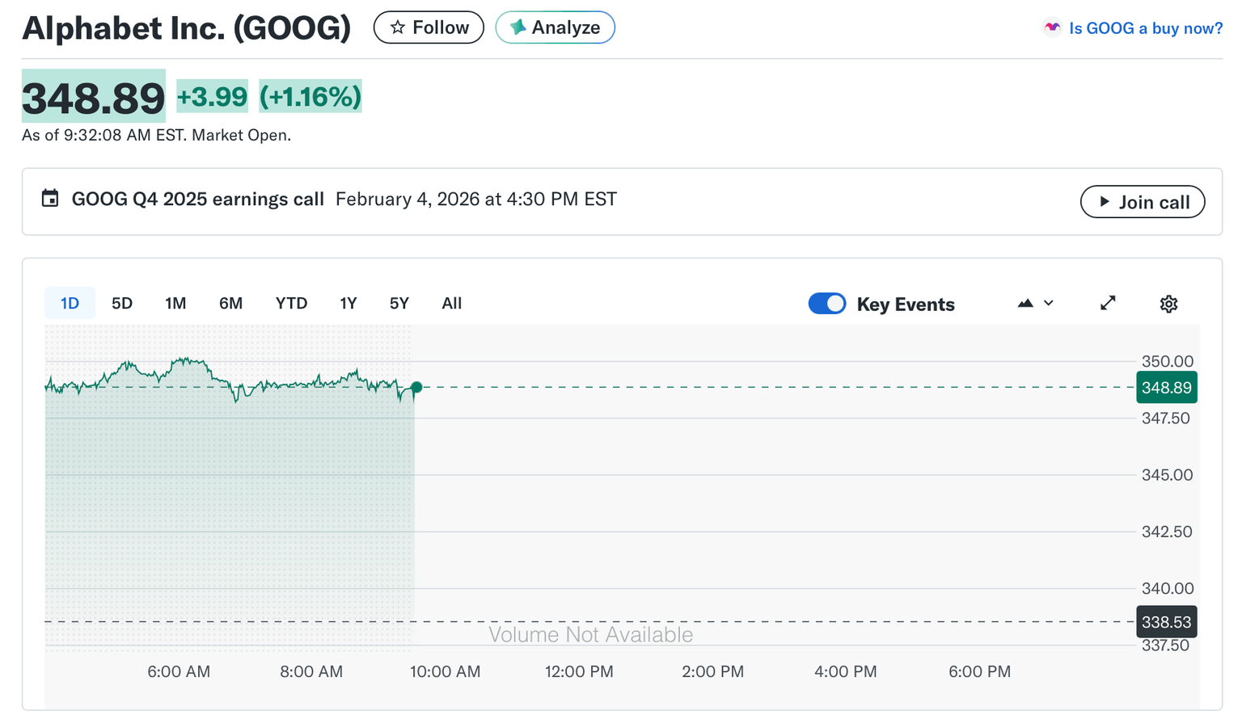This screenshot has height=727, width=1242.
Task: Click the logo beside 'Is GOOG a buy now?'
Action: point(1051,27)
